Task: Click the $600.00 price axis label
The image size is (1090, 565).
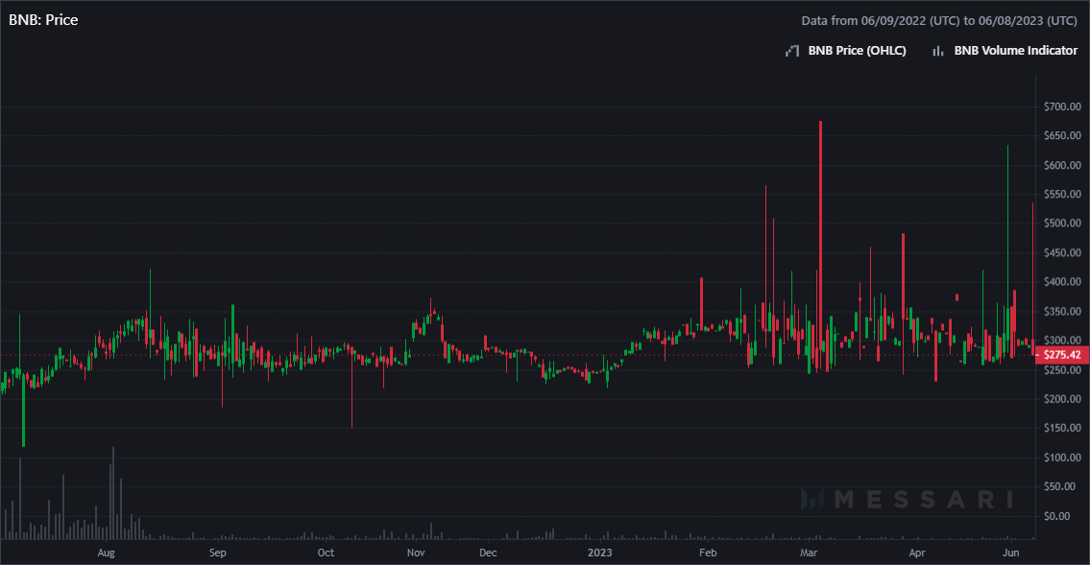Action: coord(1062,165)
